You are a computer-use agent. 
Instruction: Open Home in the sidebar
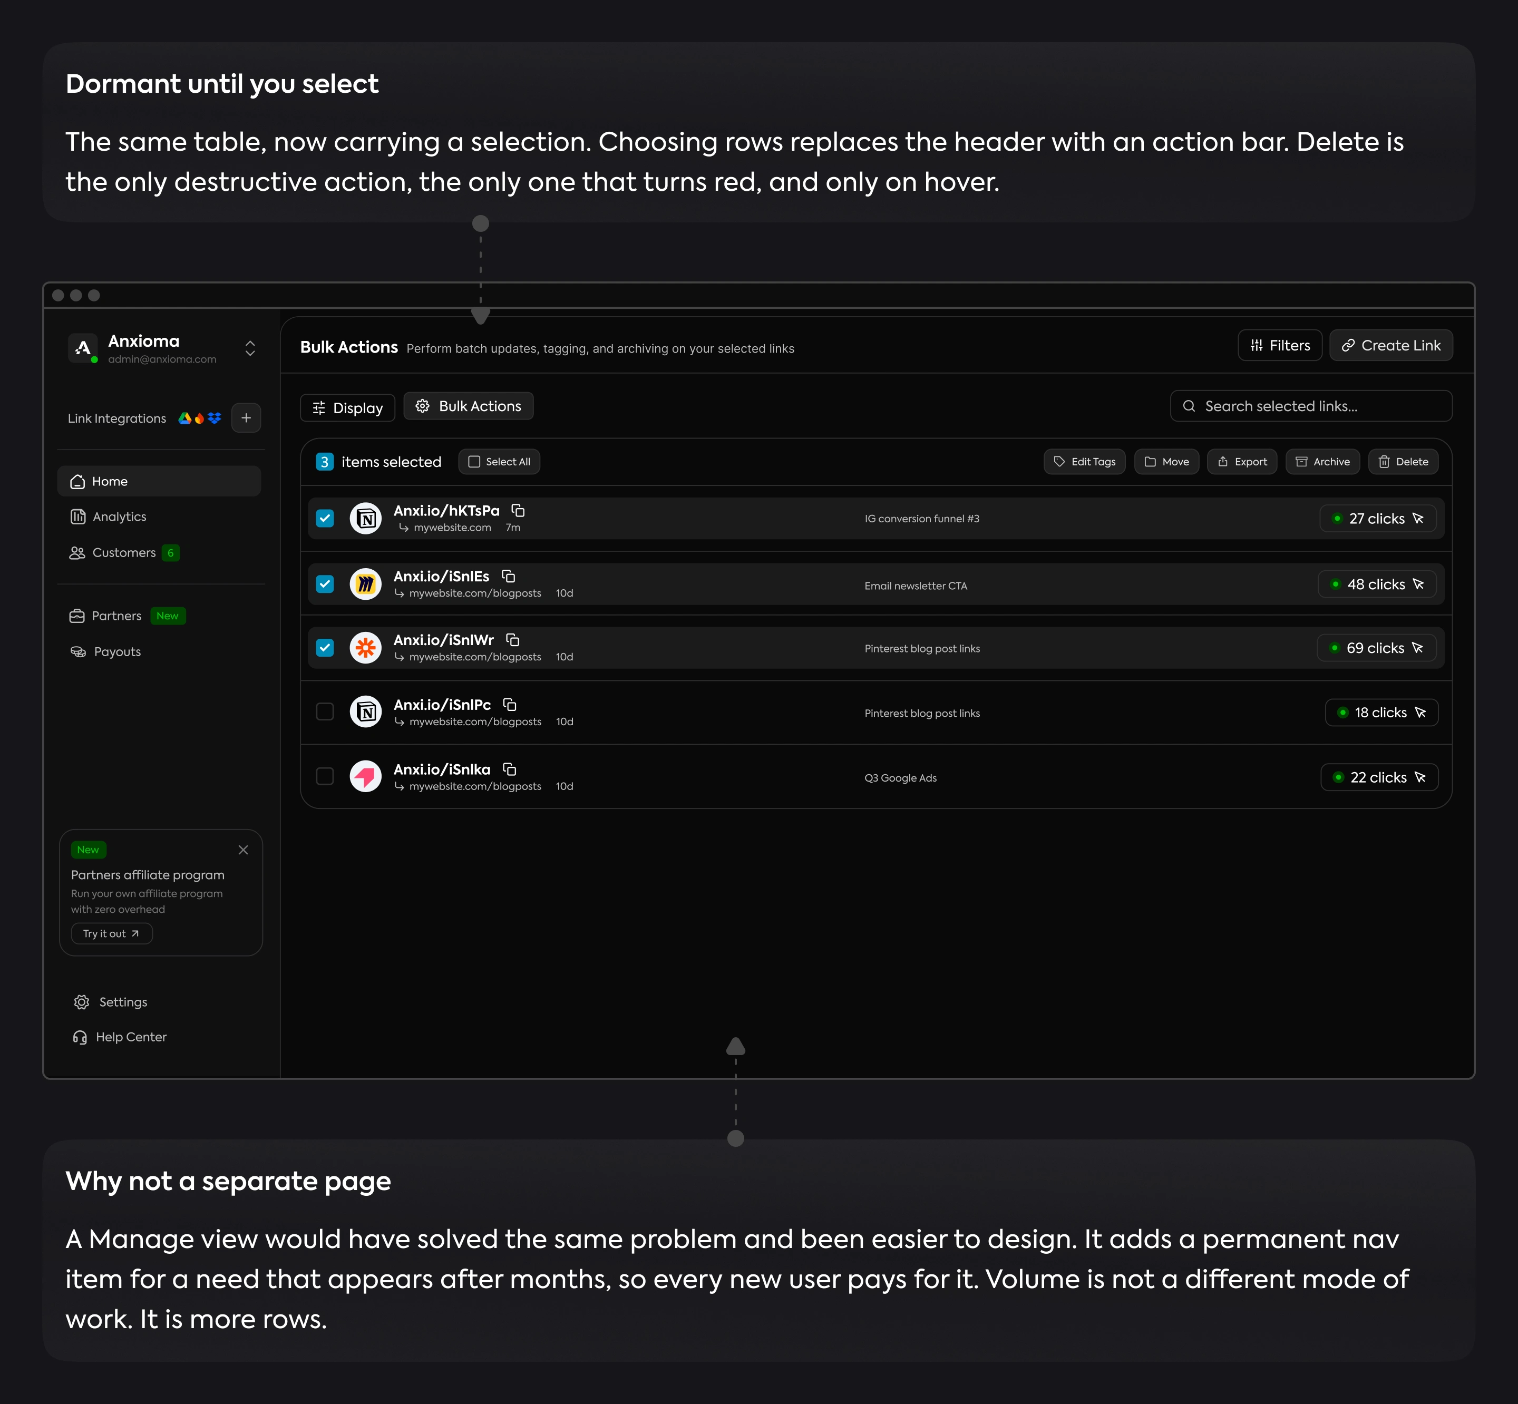(x=160, y=481)
